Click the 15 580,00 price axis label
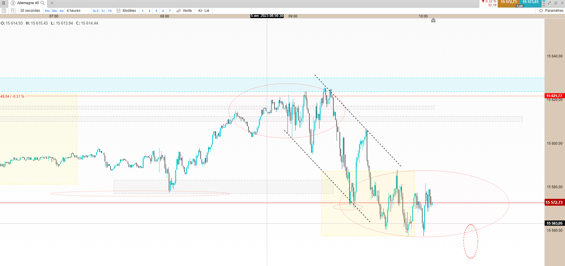The image size is (565, 266). click(x=555, y=187)
